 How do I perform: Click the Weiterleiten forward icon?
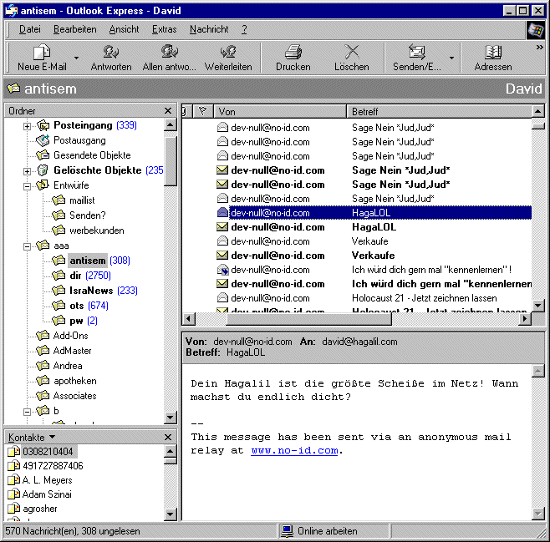pos(228,53)
